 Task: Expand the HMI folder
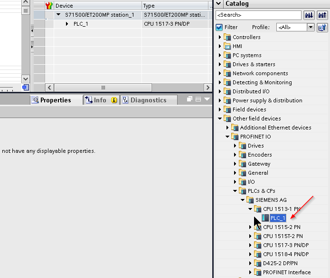220,46
